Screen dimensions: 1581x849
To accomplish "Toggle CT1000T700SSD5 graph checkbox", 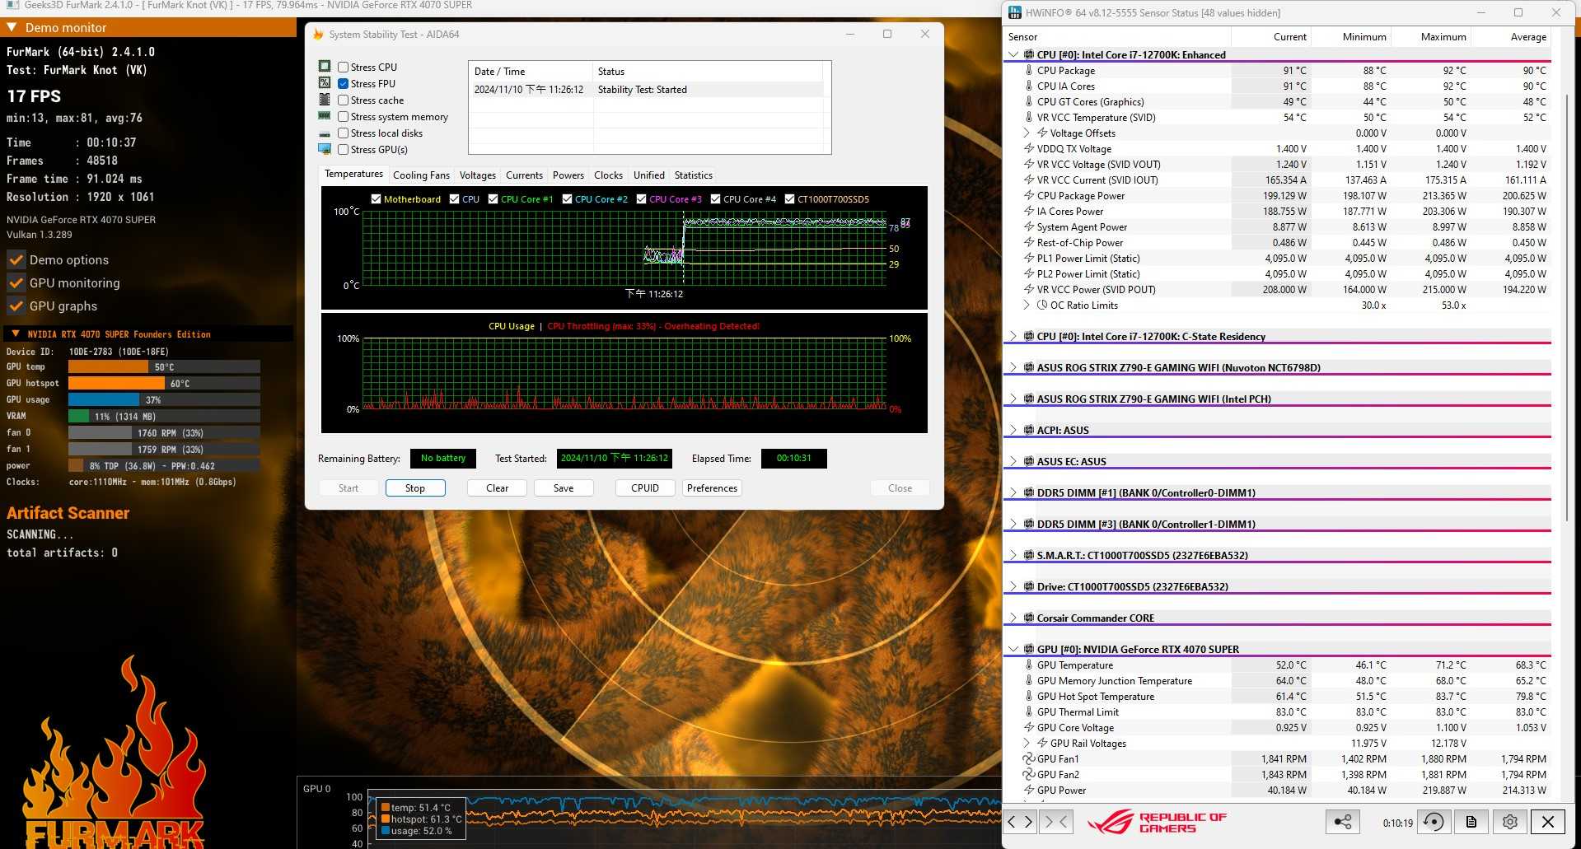I will (x=789, y=198).
